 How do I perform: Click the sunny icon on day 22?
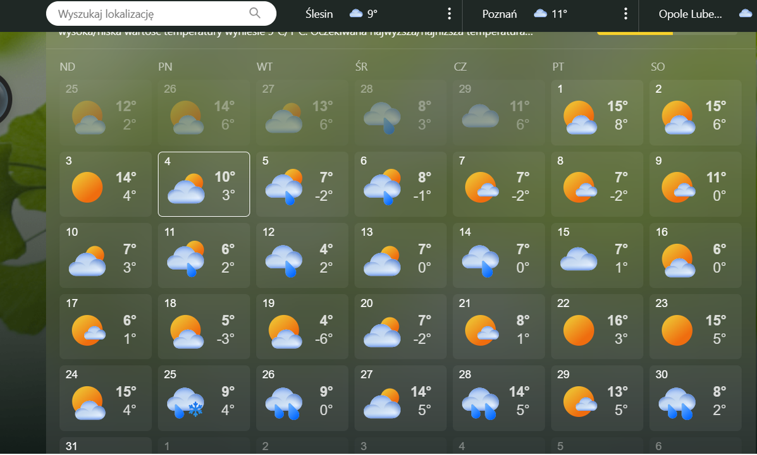click(579, 331)
